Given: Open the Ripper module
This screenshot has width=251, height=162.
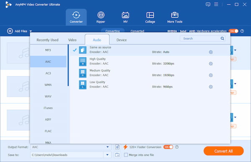Looking at the screenshot, I should (101, 17).
